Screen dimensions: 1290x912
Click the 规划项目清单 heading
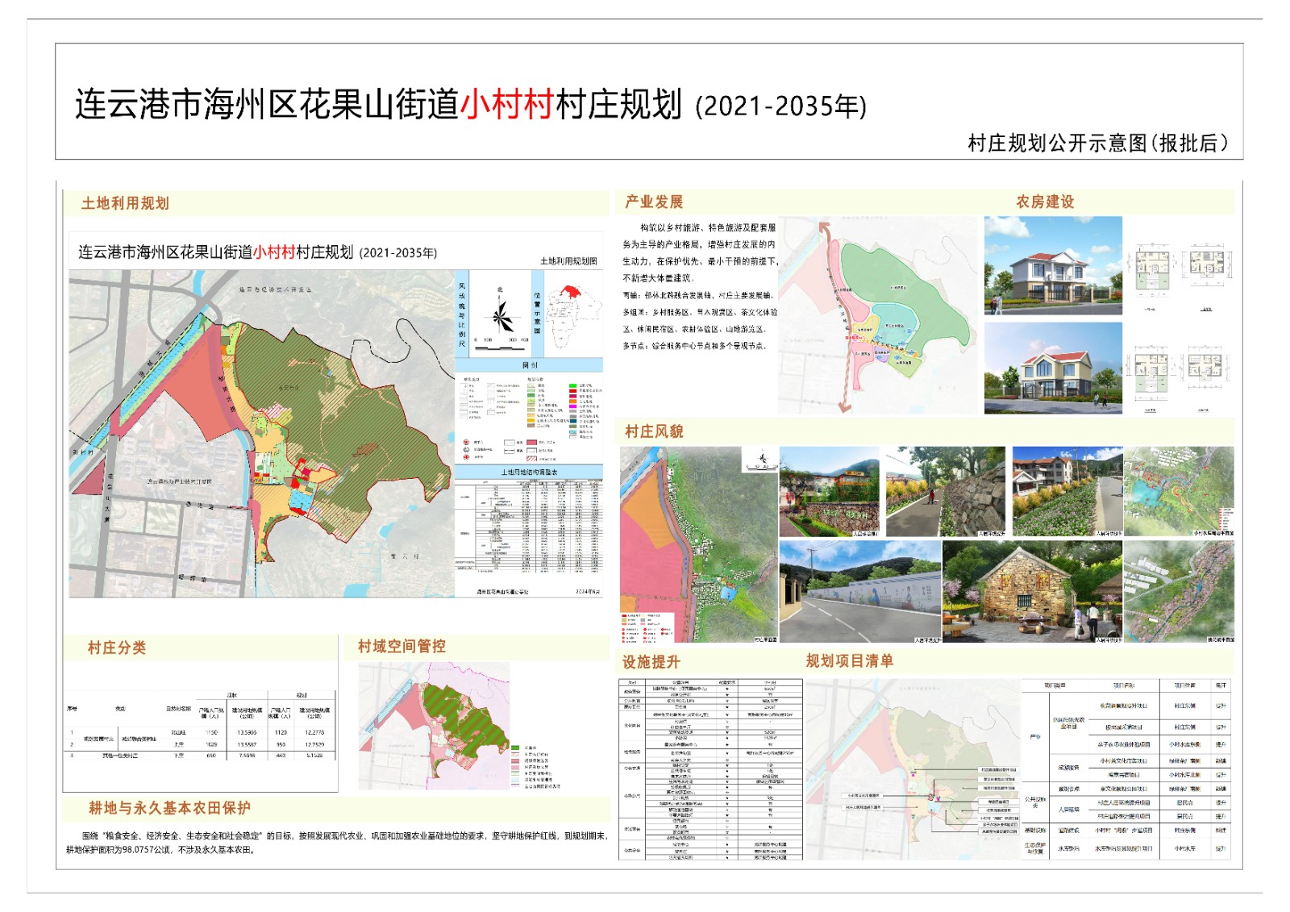[850, 661]
